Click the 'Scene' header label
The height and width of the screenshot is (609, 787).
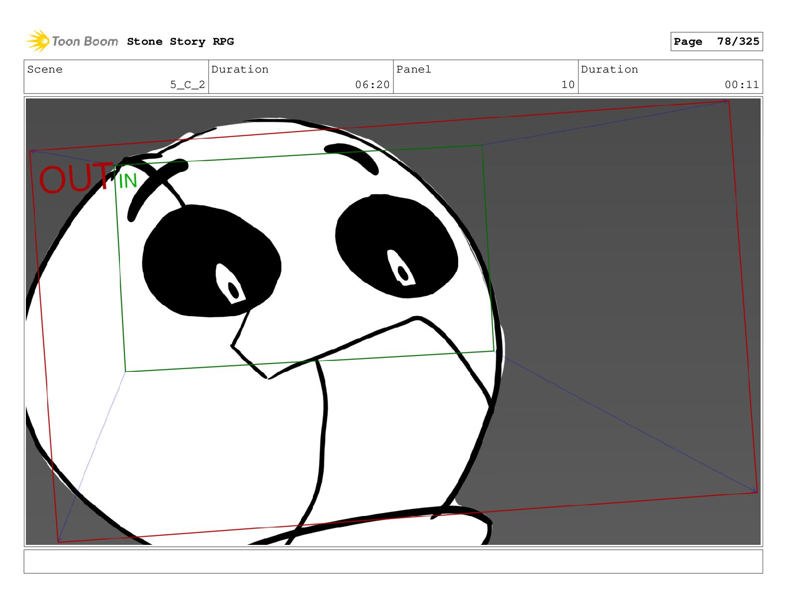(x=45, y=70)
